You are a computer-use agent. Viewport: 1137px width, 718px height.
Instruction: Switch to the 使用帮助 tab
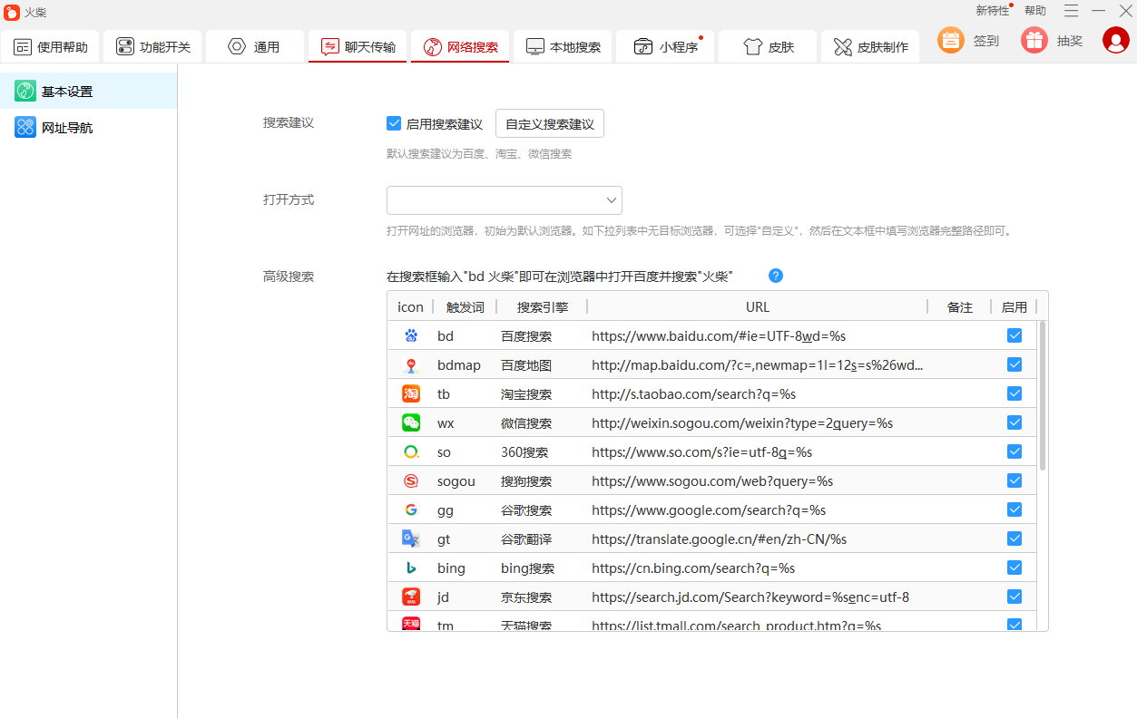coord(50,46)
